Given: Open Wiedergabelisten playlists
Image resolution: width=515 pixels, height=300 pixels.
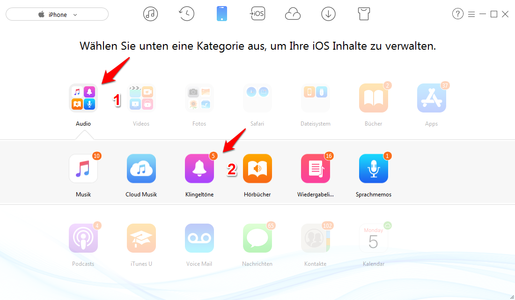Looking at the screenshot, I should tap(315, 168).
